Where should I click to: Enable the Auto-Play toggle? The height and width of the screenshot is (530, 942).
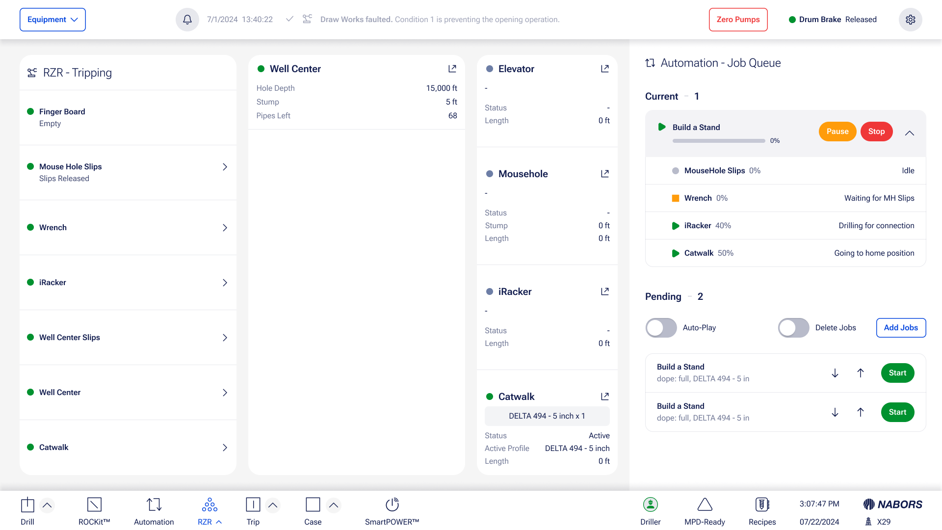click(x=661, y=328)
